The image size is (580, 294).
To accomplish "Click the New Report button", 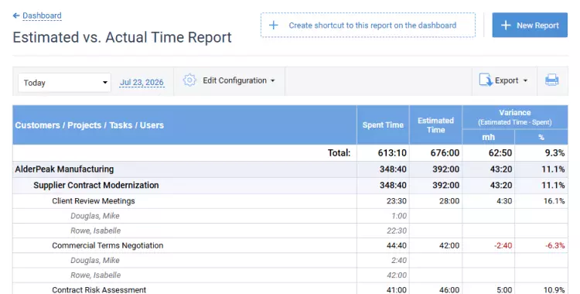I will click(530, 26).
